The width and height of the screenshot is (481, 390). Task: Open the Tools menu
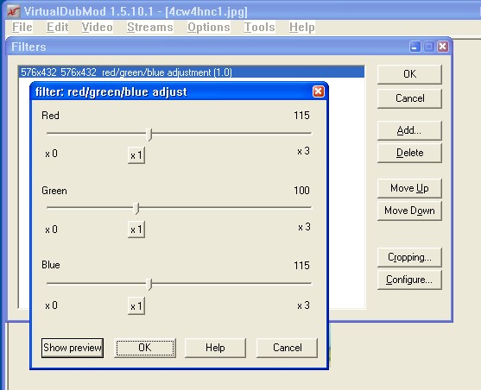(x=260, y=27)
